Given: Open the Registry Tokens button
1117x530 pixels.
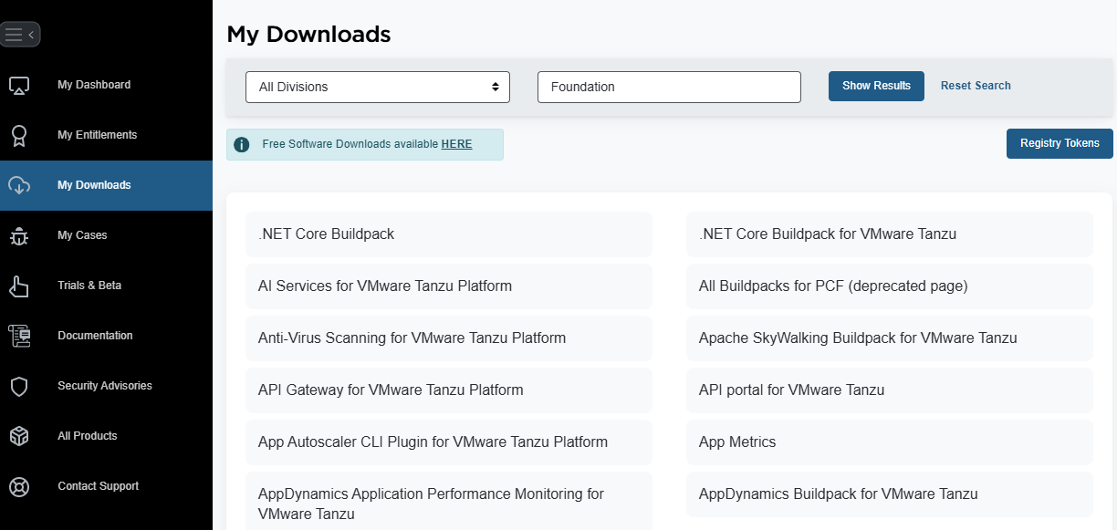Looking at the screenshot, I should [1059, 143].
